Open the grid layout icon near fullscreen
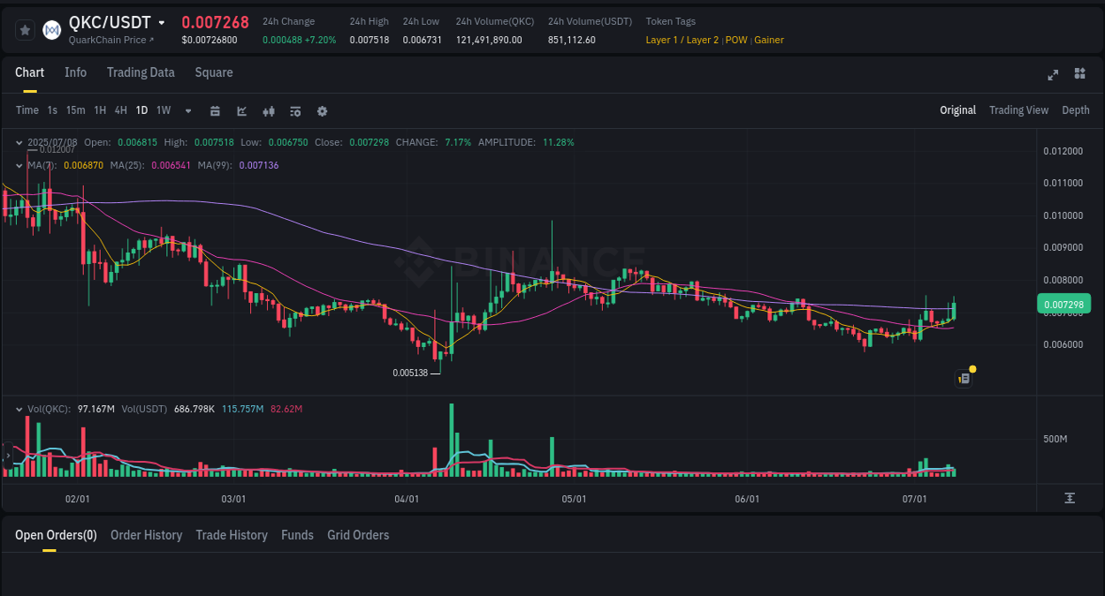This screenshot has height=596, width=1105. click(x=1079, y=75)
